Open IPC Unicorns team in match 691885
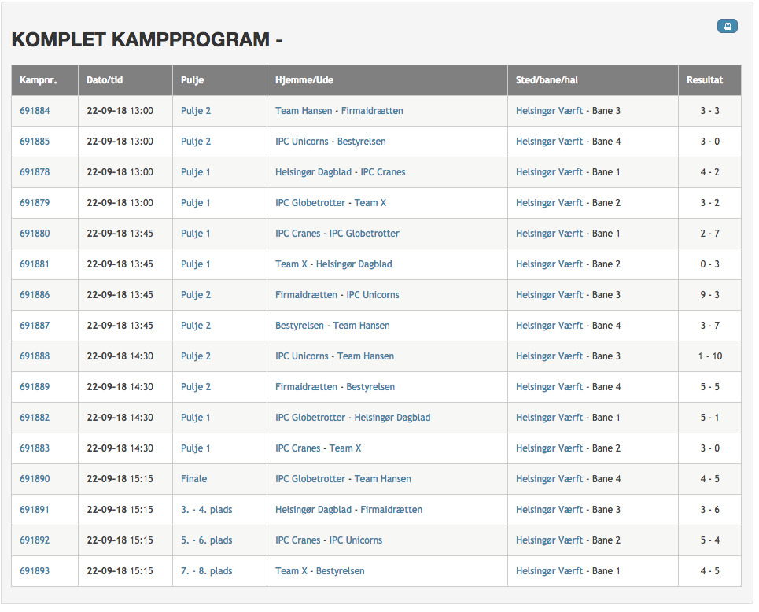759x612 pixels. 301,142
